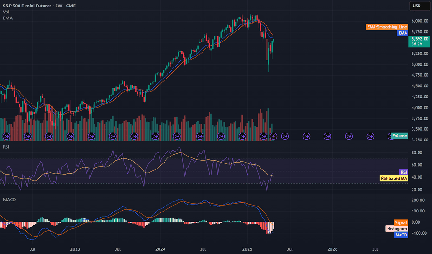Click the 4,000.00 price axis value
The height and width of the screenshot is (254, 432).
420,108
